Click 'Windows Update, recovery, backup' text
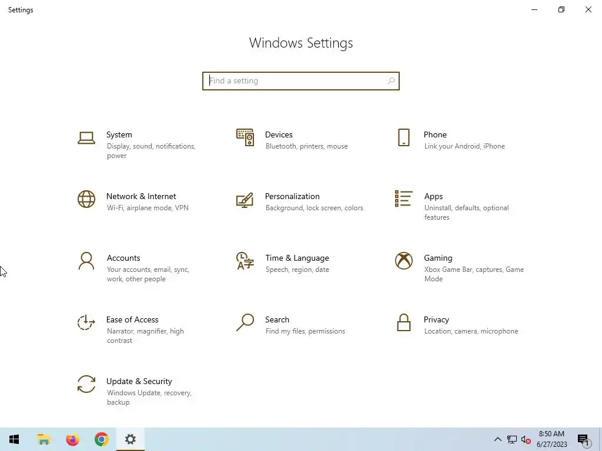Screen dimensions: 602x451 (x=149, y=398)
